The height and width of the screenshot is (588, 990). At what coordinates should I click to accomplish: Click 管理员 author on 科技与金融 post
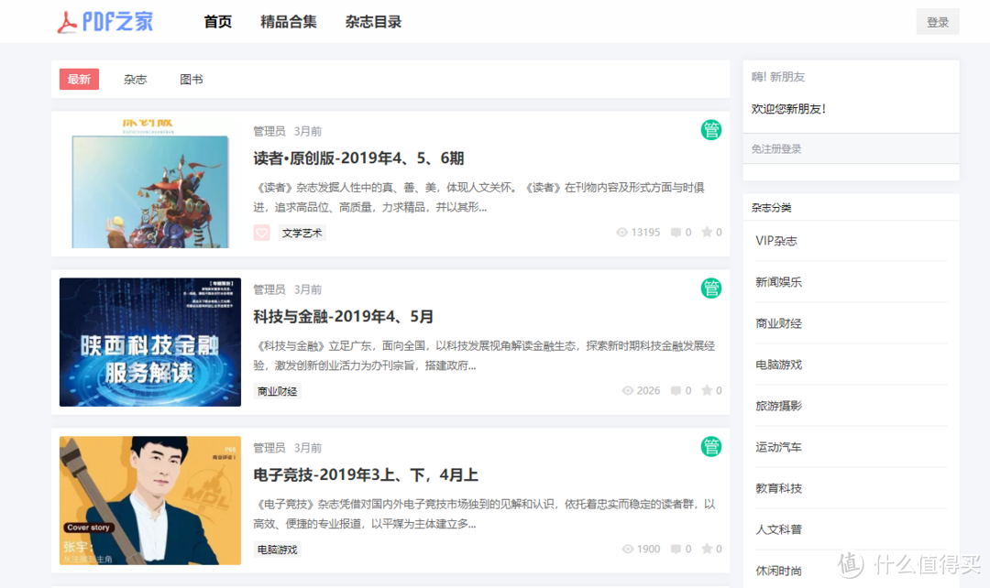[269, 289]
